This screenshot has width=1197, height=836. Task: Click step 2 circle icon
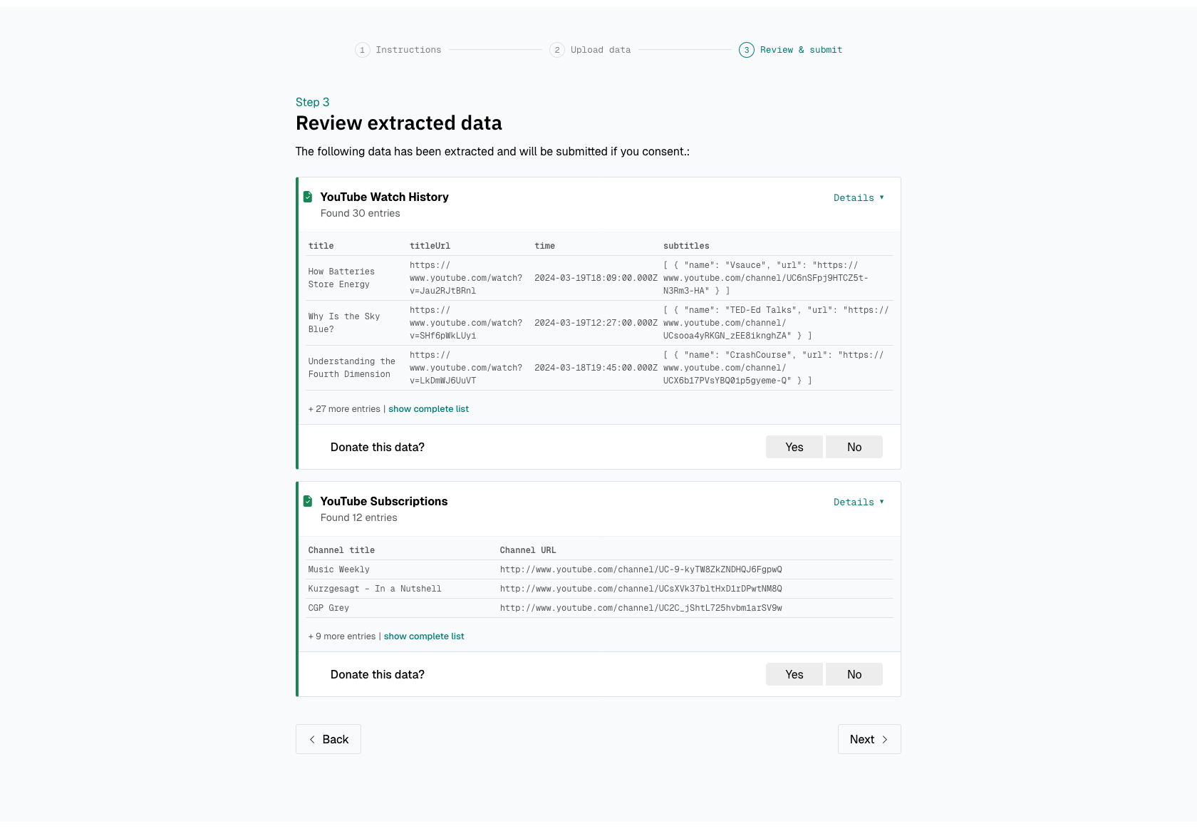tap(557, 50)
